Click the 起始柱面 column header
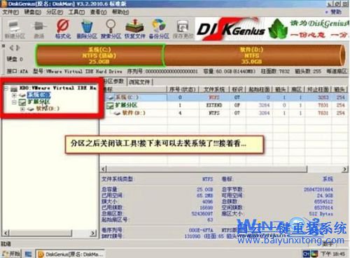This screenshot has height=258, width=350. [x=259, y=89]
